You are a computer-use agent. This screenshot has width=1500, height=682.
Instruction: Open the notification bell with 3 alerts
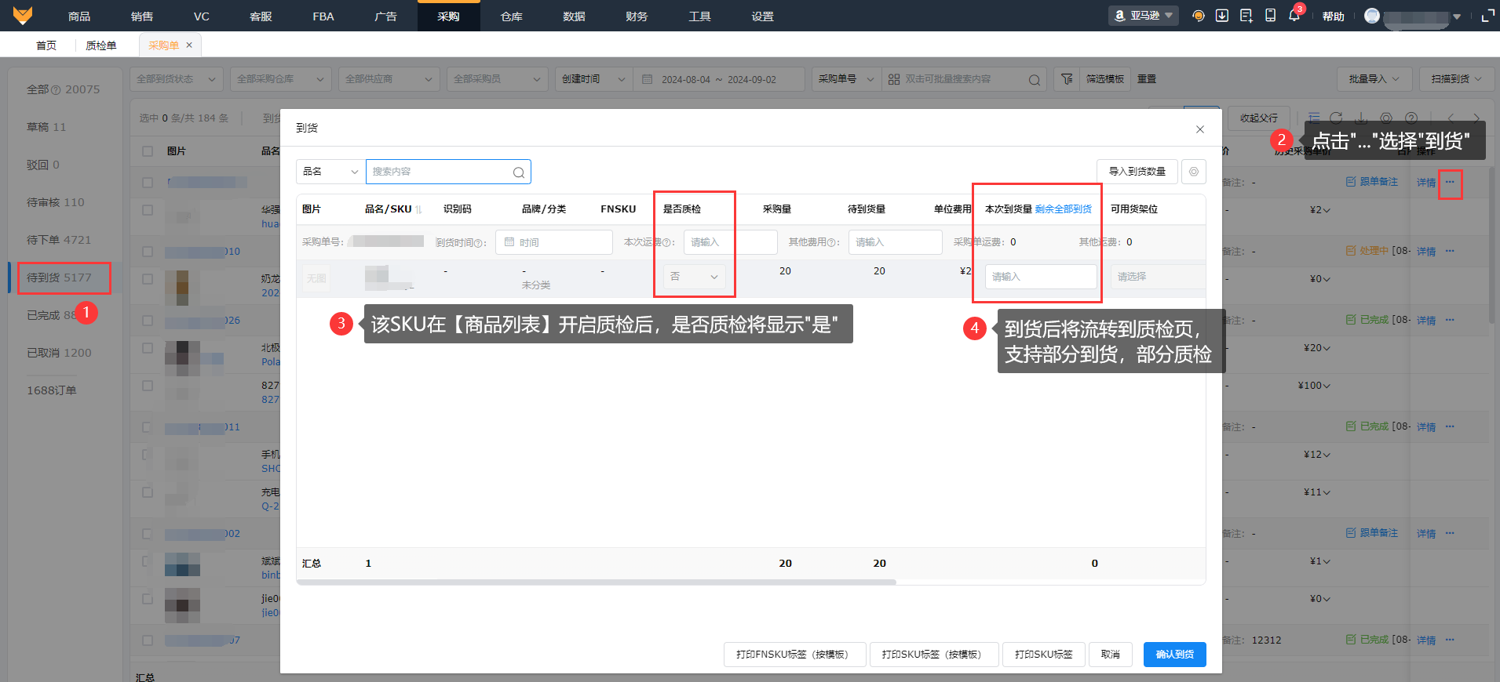click(1294, 16)
